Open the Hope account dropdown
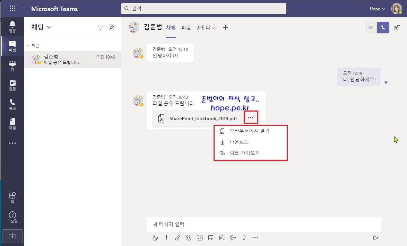The image size is (407, 246). pyautogui.click(x=377, y=9)
